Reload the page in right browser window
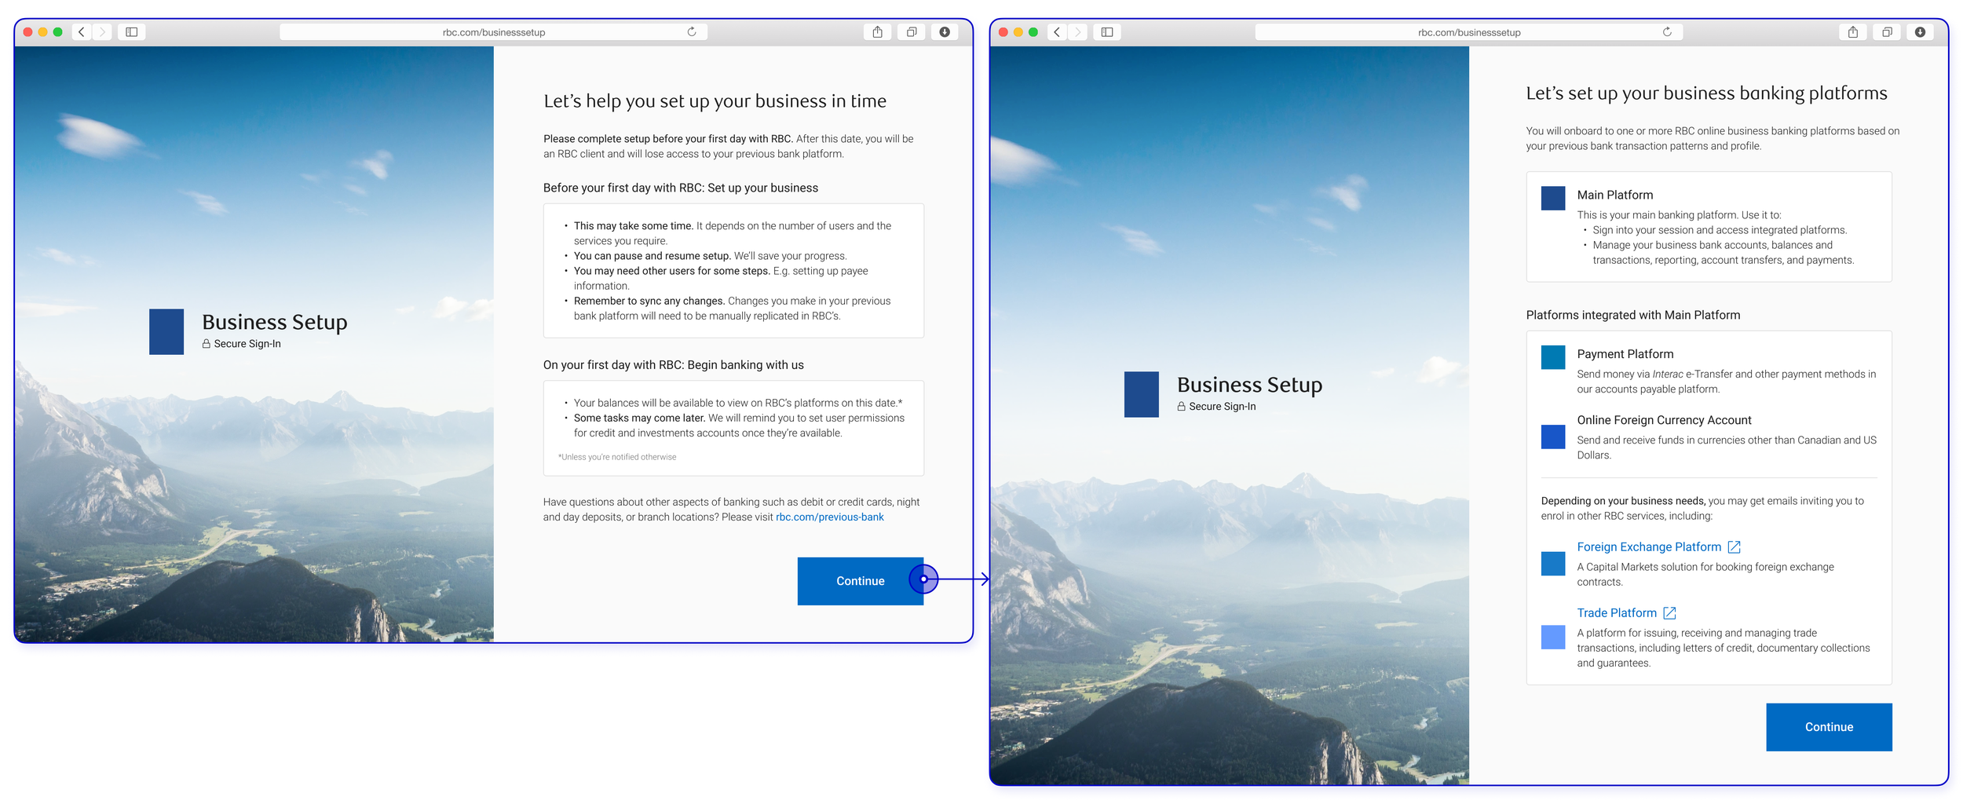This screenshot has height=804, width=1963. click(x=1667, y=32)
